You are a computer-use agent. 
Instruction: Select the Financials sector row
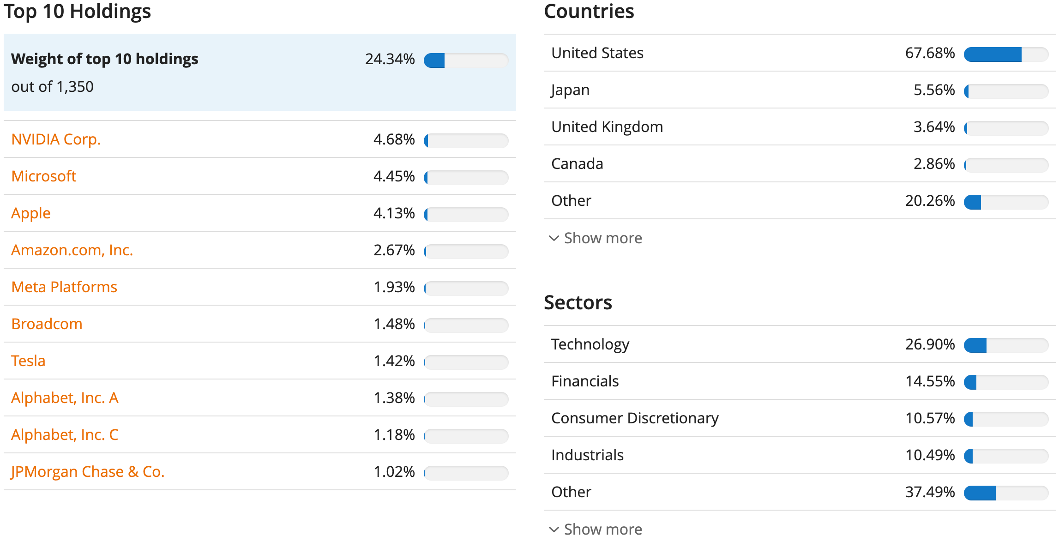800,381
